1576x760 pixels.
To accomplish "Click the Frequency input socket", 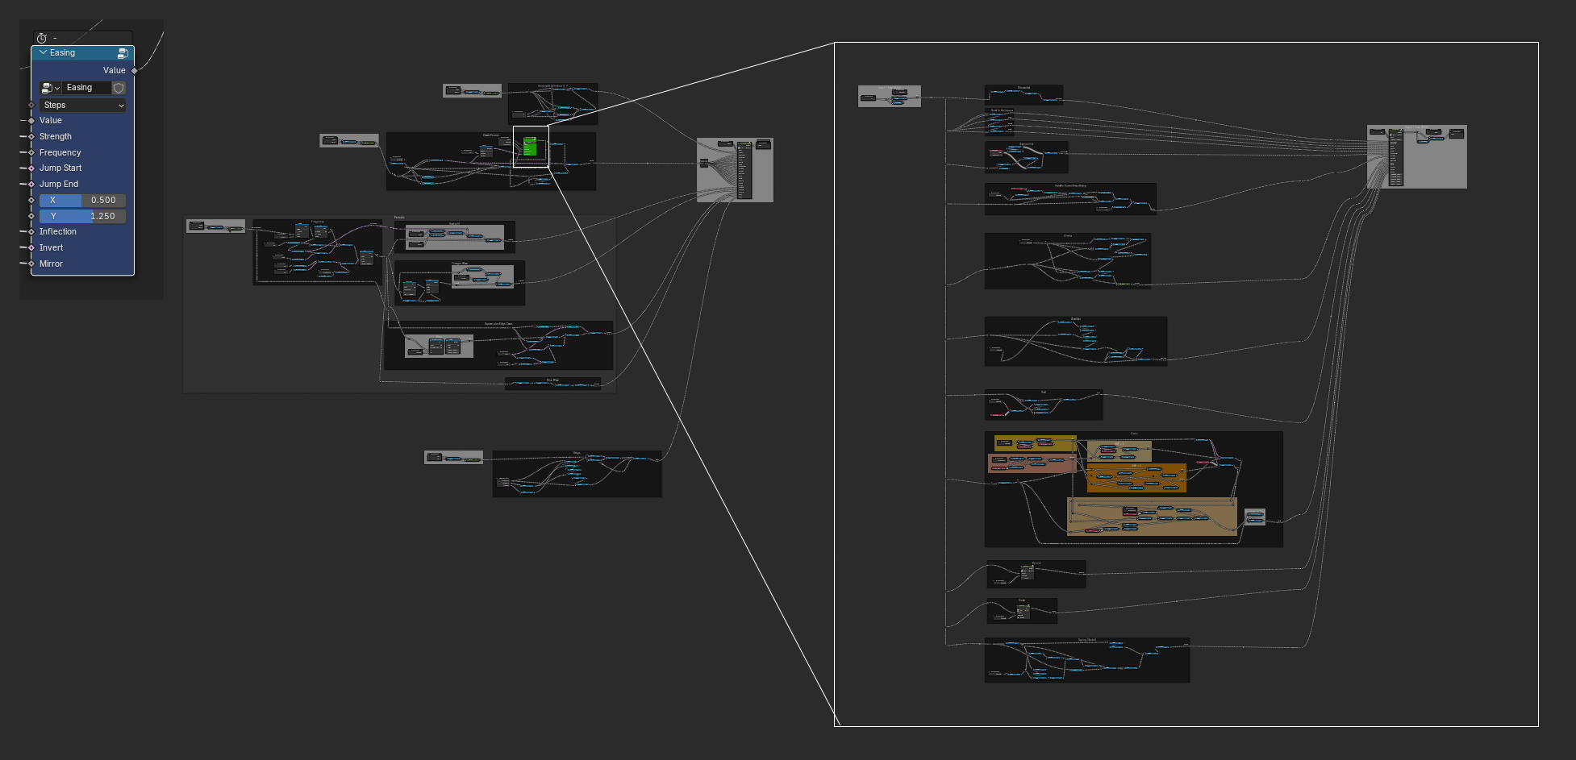I will pos(31,152).
